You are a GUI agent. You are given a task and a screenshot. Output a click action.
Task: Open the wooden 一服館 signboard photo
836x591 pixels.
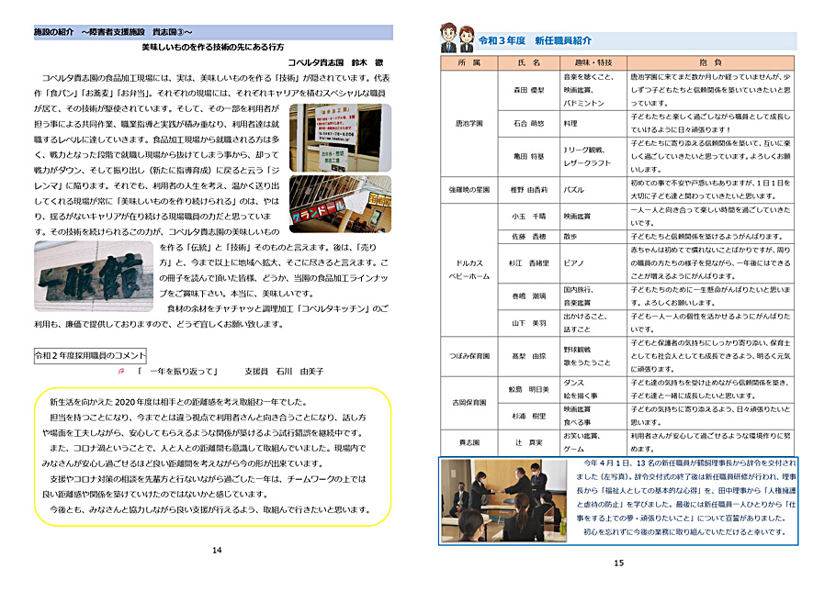point(94,276)
